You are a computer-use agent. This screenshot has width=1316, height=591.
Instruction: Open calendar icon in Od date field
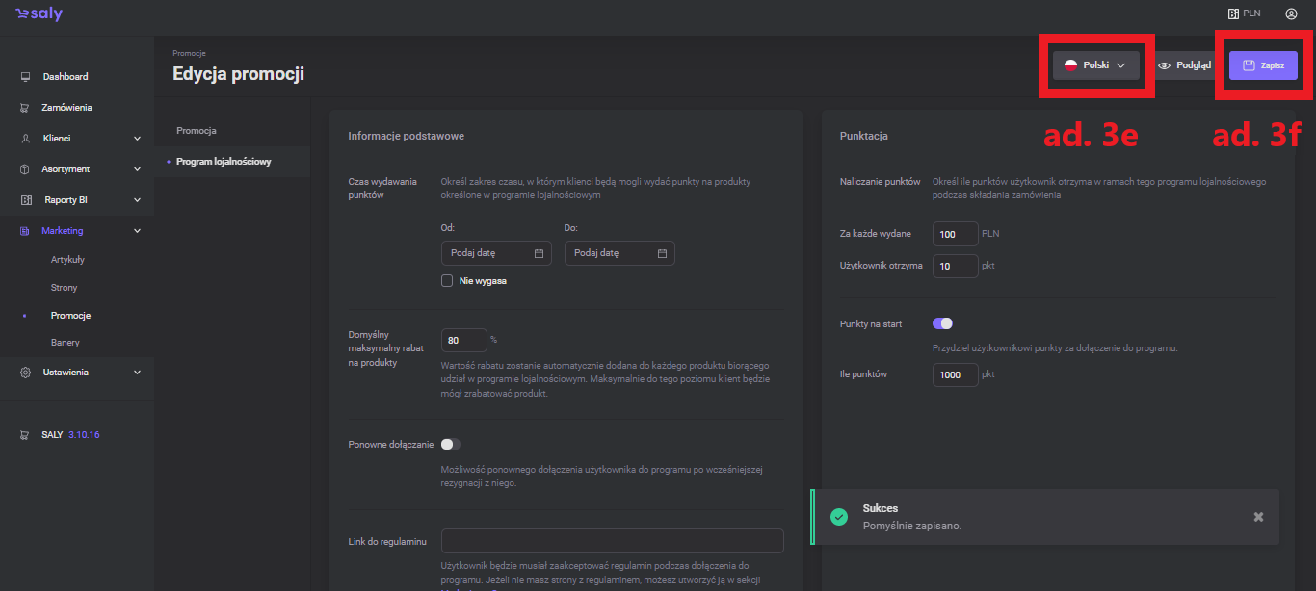[539, 253]
